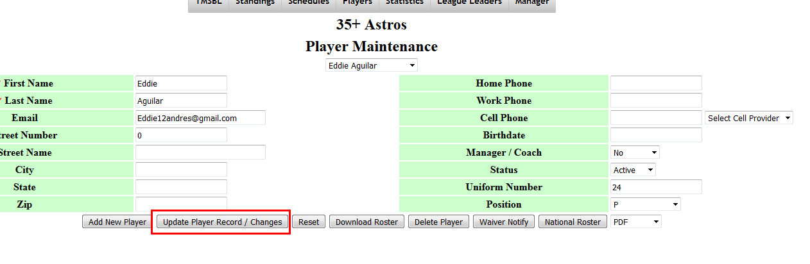Focus the Zip input field
This screenshot has height=264, width=810.
coord(181,204)
